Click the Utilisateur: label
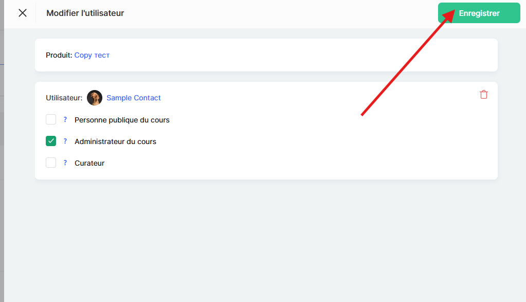 (x=64, y=98)
